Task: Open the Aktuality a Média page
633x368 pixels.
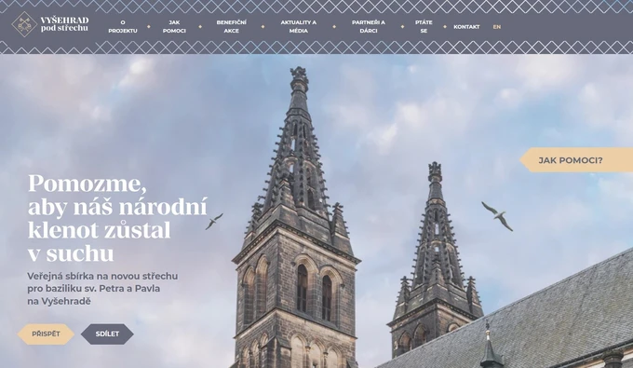Action: pyautogui.click(x=298, y=27)
